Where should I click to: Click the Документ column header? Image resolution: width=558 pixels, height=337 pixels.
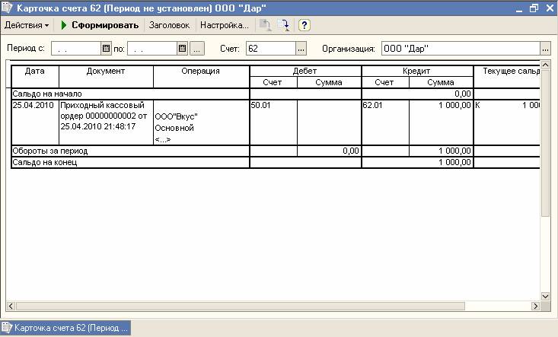point(106,76)
